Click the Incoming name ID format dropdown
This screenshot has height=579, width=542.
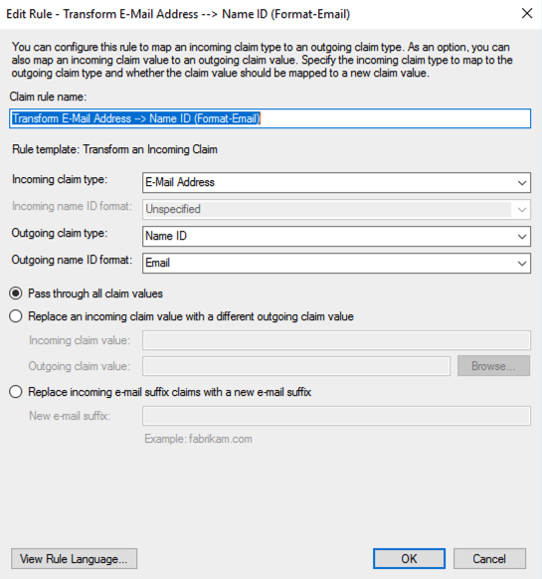[x=336, y=209]
